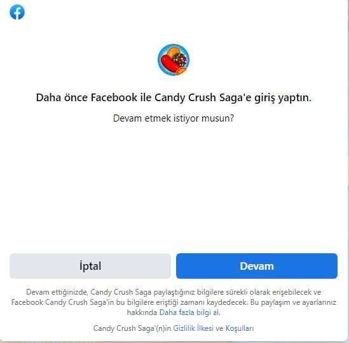Click the word ve between the footer links

219,328
